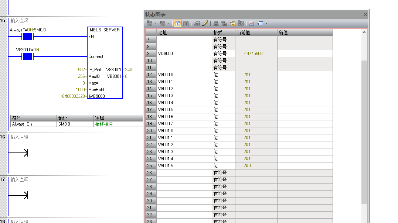Click the force lock icon

tap(216, 23)
